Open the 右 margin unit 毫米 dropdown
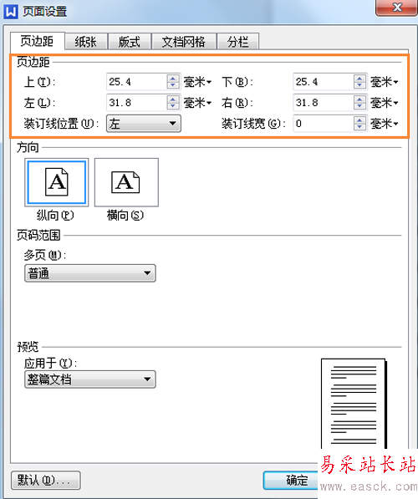This screenshot has height=499, width=418. click(x=385, y=103)
